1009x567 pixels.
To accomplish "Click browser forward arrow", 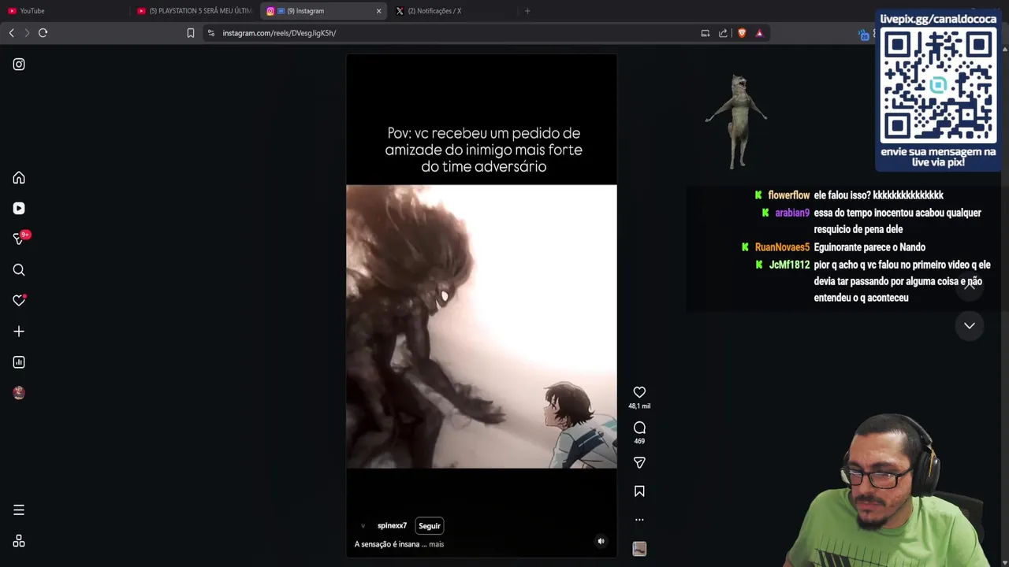I will click(x=27, y=33).
